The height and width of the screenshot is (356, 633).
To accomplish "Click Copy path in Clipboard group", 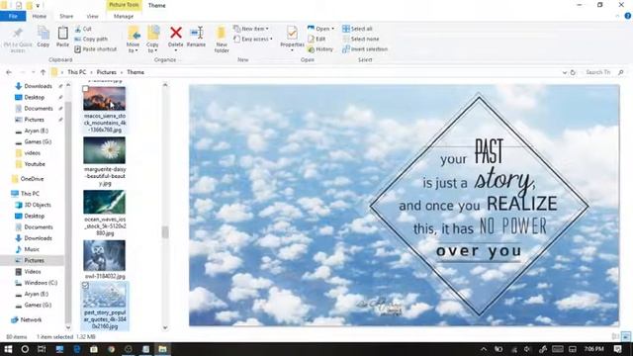I will (91, 40).
